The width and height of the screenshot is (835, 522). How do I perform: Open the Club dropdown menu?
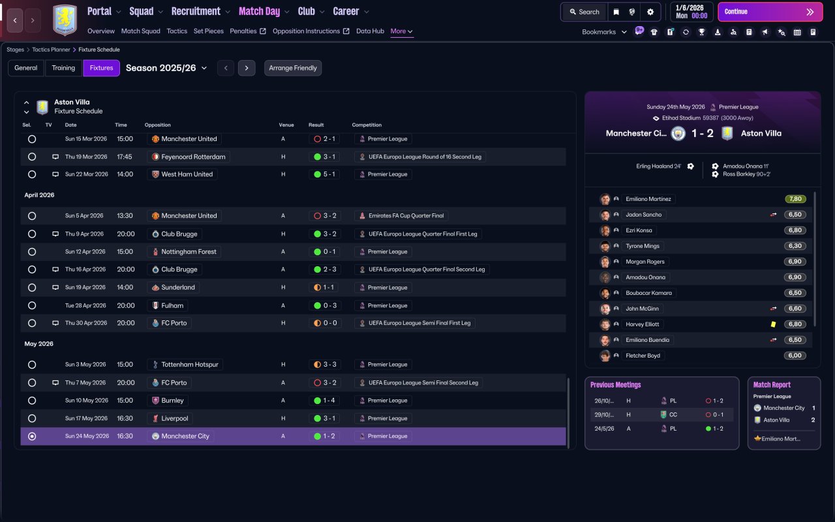(311, 12)
